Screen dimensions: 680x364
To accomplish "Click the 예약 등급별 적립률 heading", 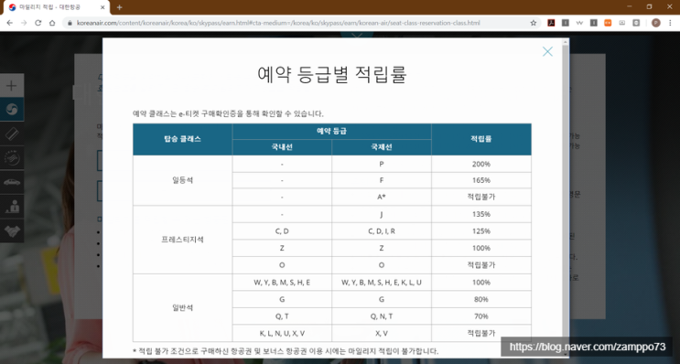I will click(x=332, y=74).
